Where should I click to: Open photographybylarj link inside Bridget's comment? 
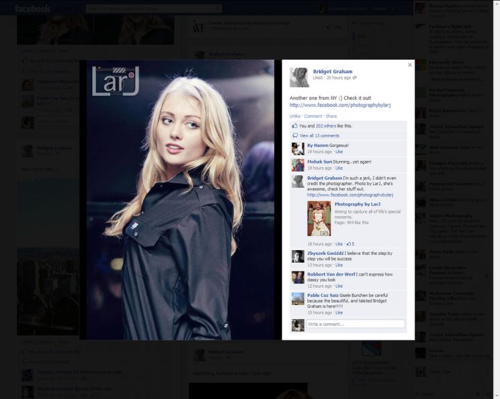(350, 194)
